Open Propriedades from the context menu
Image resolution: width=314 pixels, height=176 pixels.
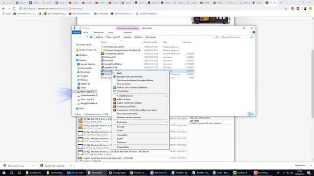coord(123,147)
